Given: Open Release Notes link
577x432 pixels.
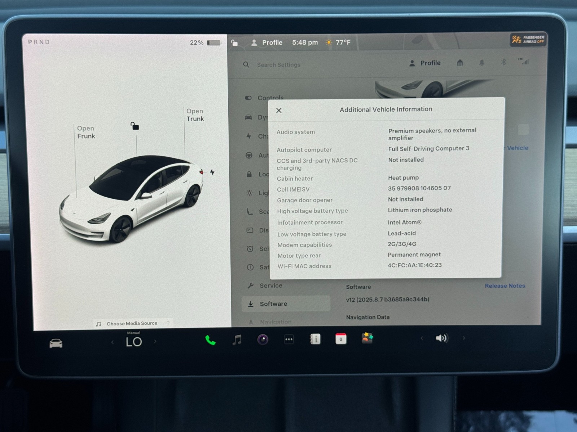Looking at the screenshot, I should (x=505, y=286).
